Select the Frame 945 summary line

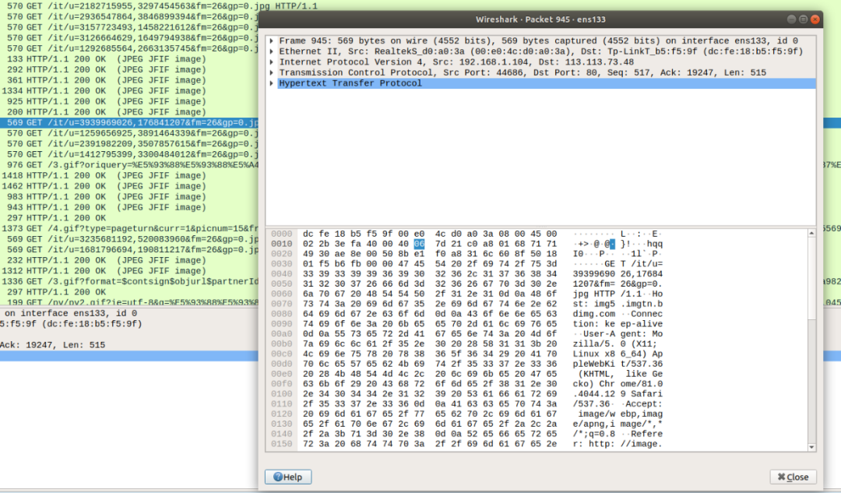click(x=538, y=40)
